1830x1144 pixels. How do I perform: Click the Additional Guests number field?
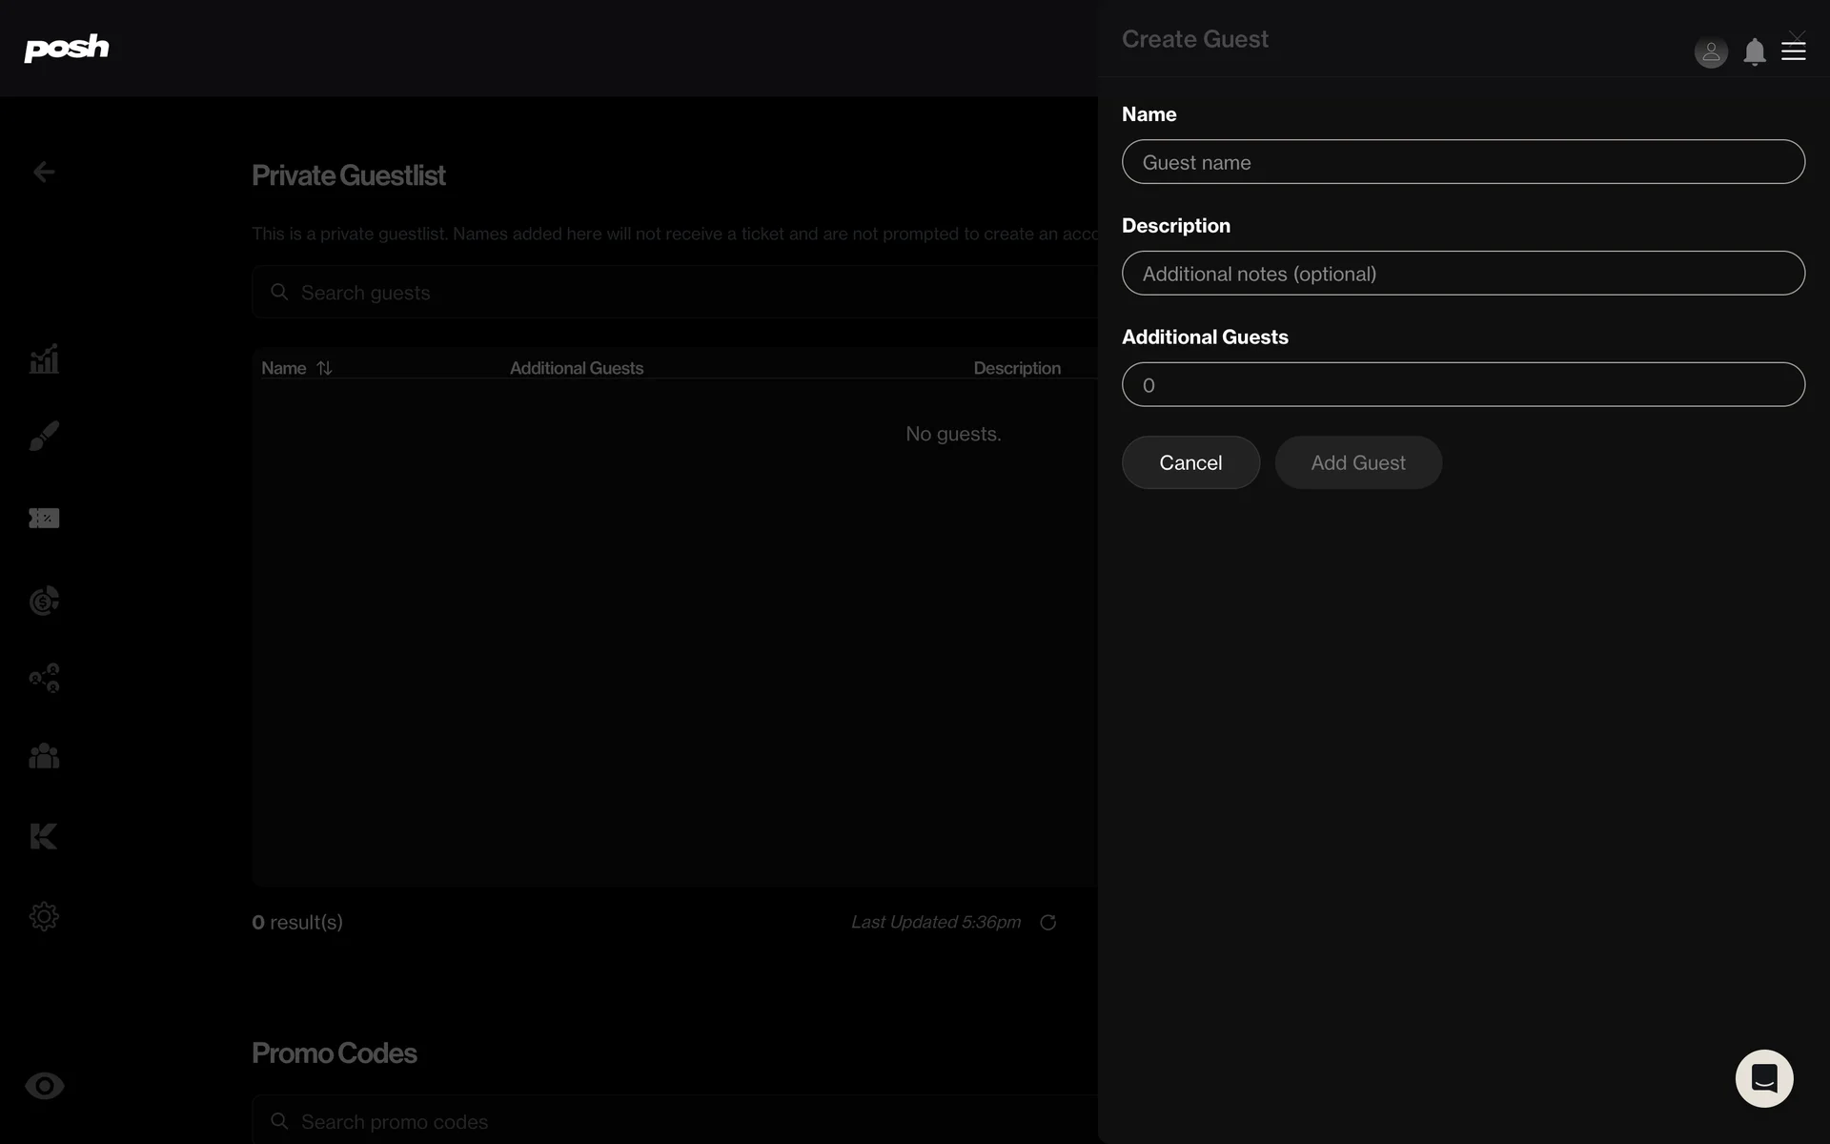point(1463,385)
